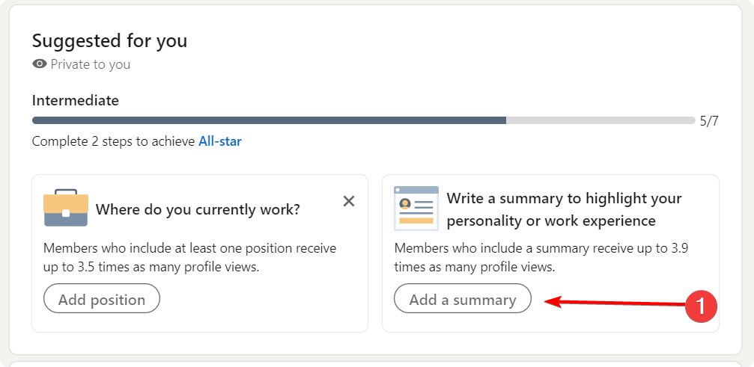
Task: Click the filled portion of the progress bar
Action: (x=269, y=120)
